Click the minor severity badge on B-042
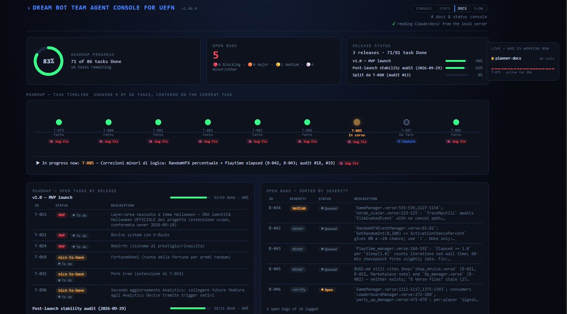The width and height of the screenshot is (567, 314). coord(298,228)
